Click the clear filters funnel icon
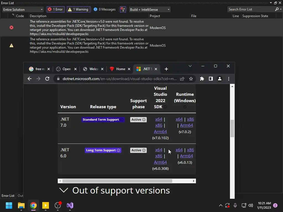Viewport: 283px width, 212px height. click(123, 9)
